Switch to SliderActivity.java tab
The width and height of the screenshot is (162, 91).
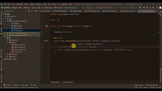coord(111,11)
